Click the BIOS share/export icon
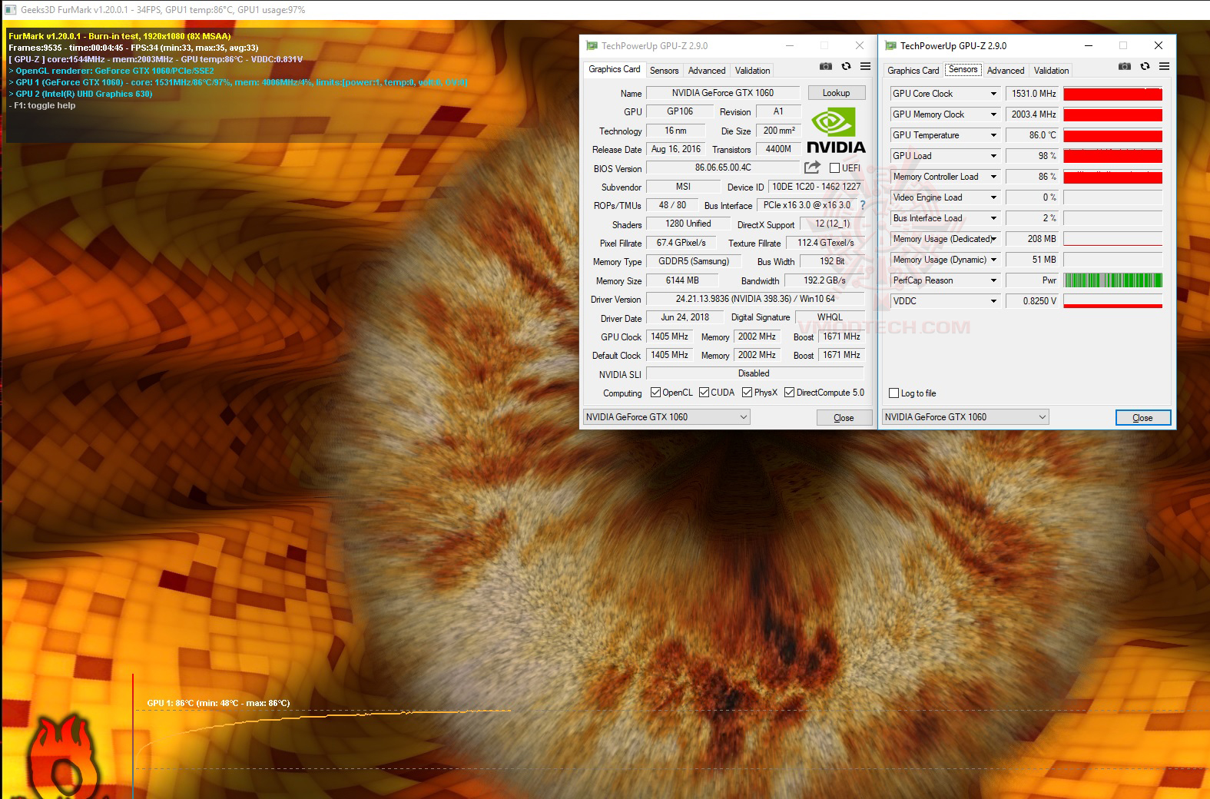Viewport: 1210px width, 799px height. (812, 167)
